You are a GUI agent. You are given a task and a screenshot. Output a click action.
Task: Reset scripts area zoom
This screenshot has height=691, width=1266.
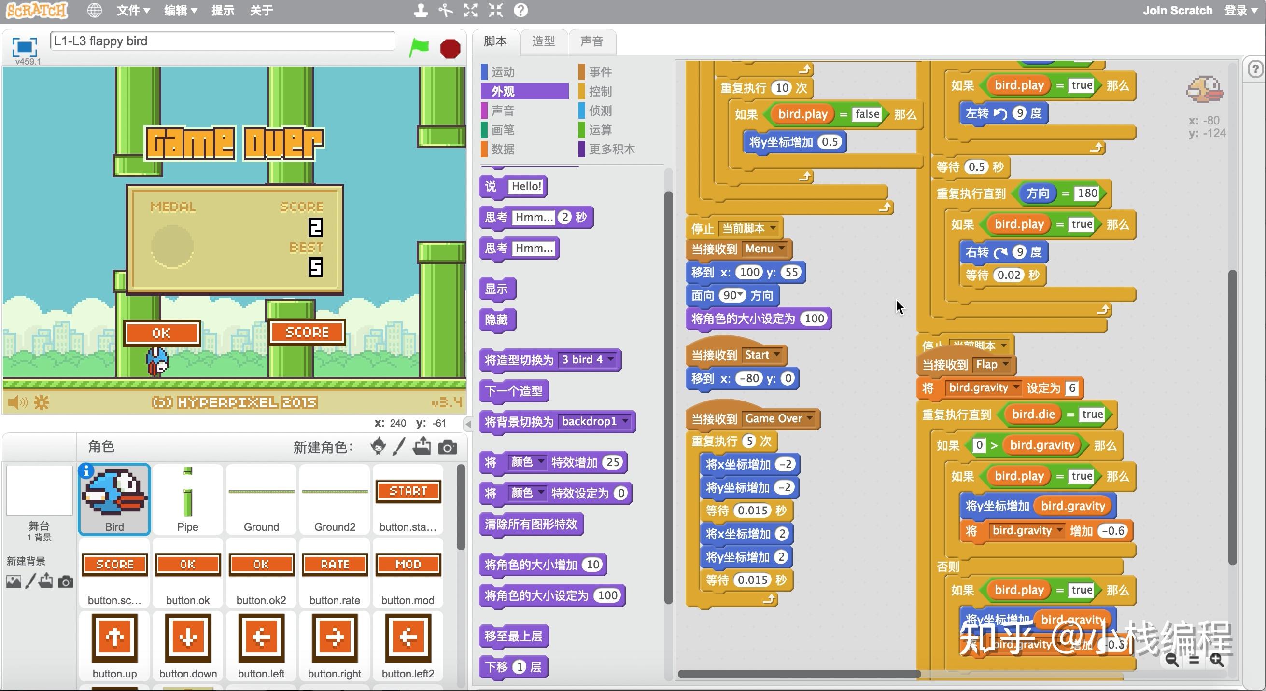[x=1194, y=660]
